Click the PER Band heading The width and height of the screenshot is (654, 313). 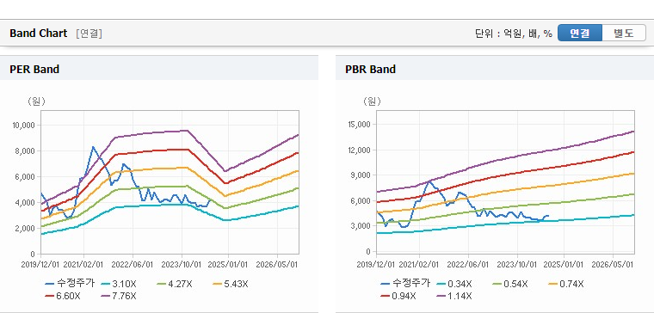[34, 69]
